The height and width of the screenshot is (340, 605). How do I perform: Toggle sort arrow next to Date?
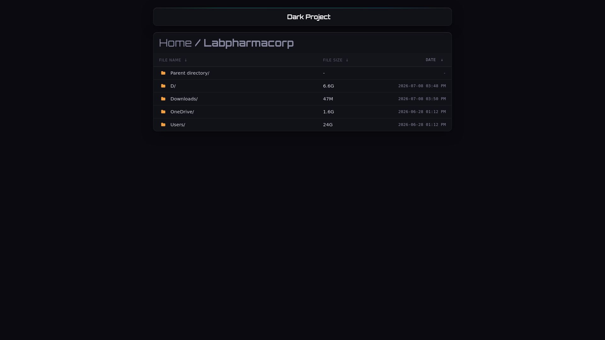pyautogui.click(x=442, y=60)
